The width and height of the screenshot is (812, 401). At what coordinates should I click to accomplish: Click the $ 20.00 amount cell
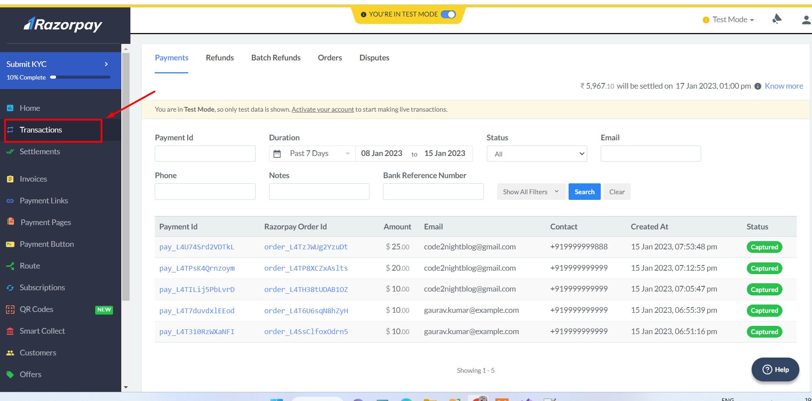tap(397, 268)
